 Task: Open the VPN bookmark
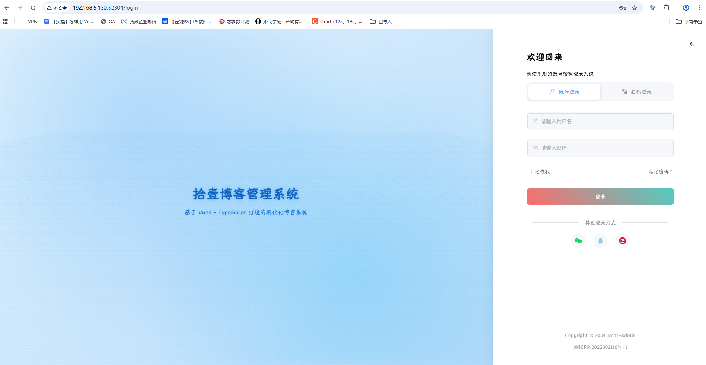click(32, 21)
